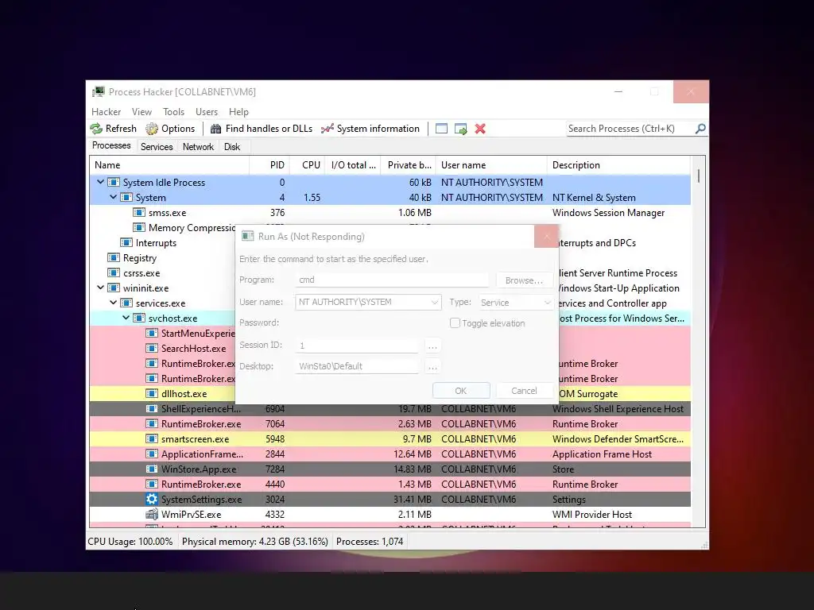
Task: Open the View menu
Action: [141, 112]
